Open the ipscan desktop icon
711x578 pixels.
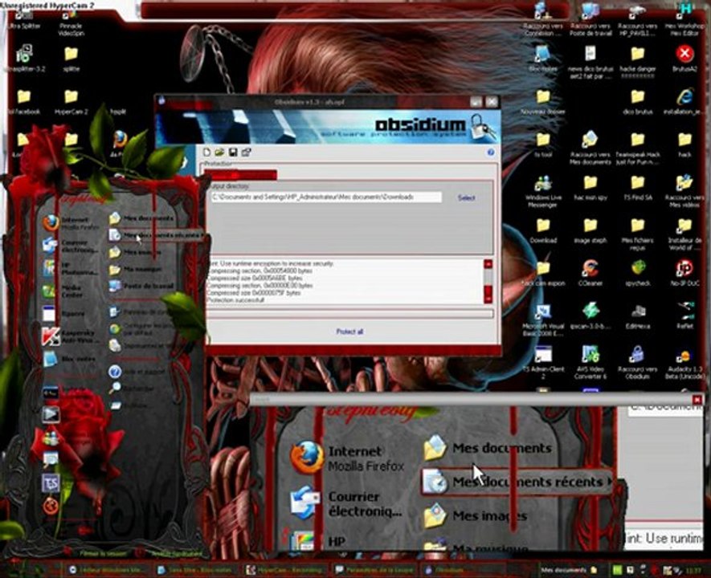590,316
